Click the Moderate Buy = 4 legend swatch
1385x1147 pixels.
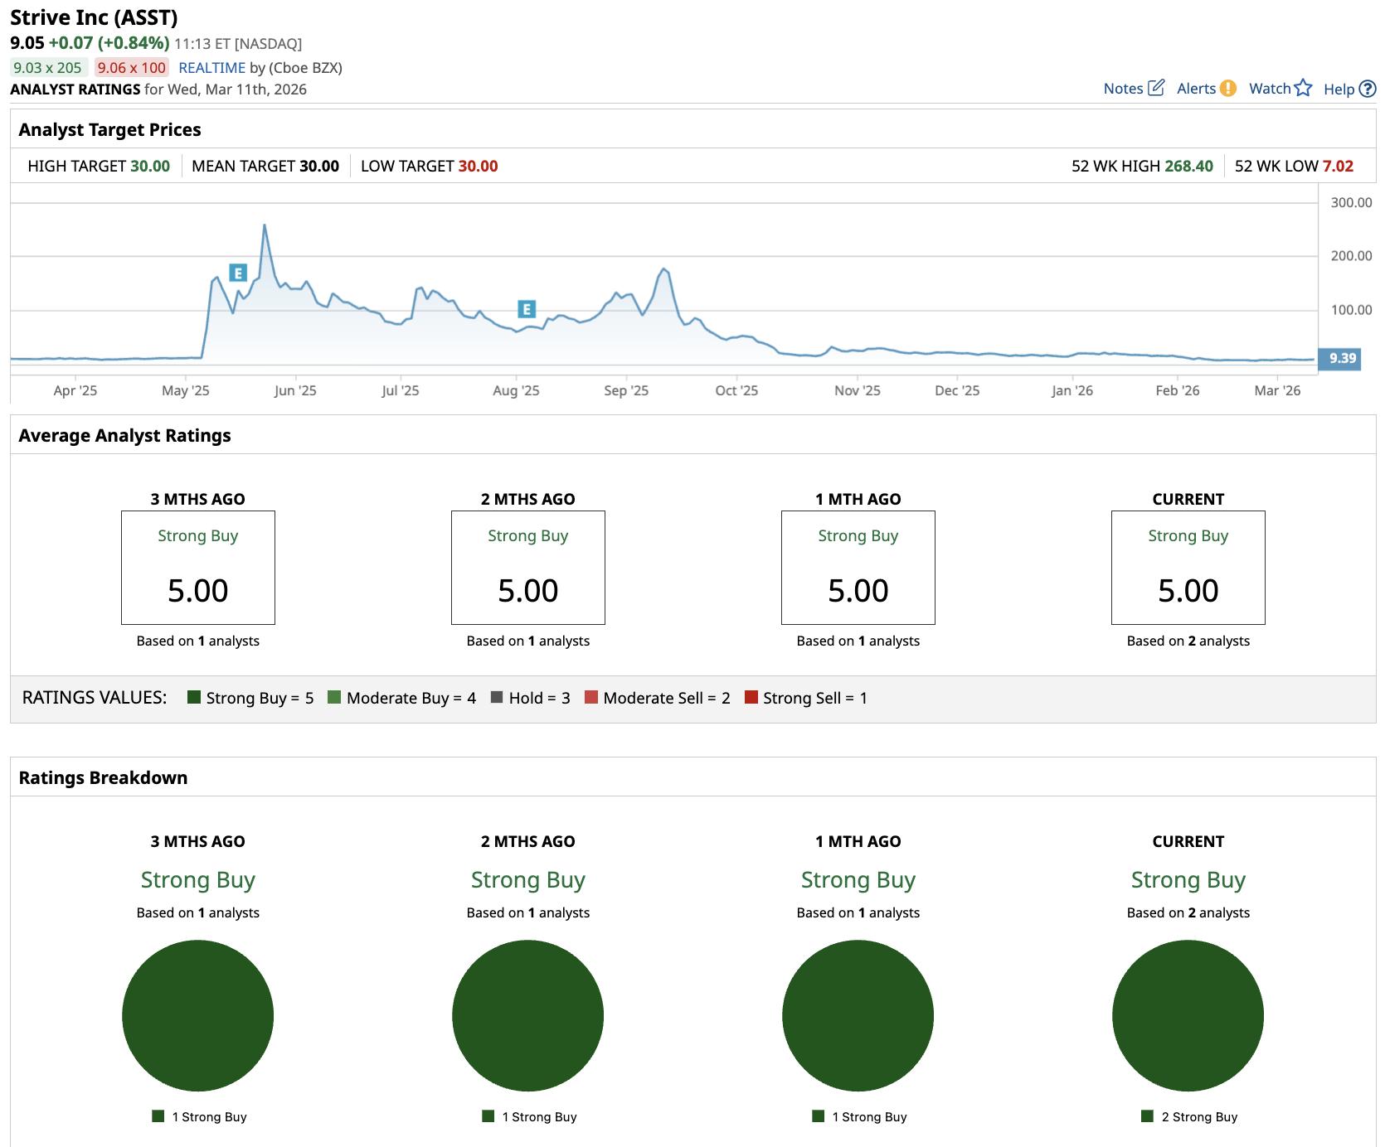click(334, 698)
